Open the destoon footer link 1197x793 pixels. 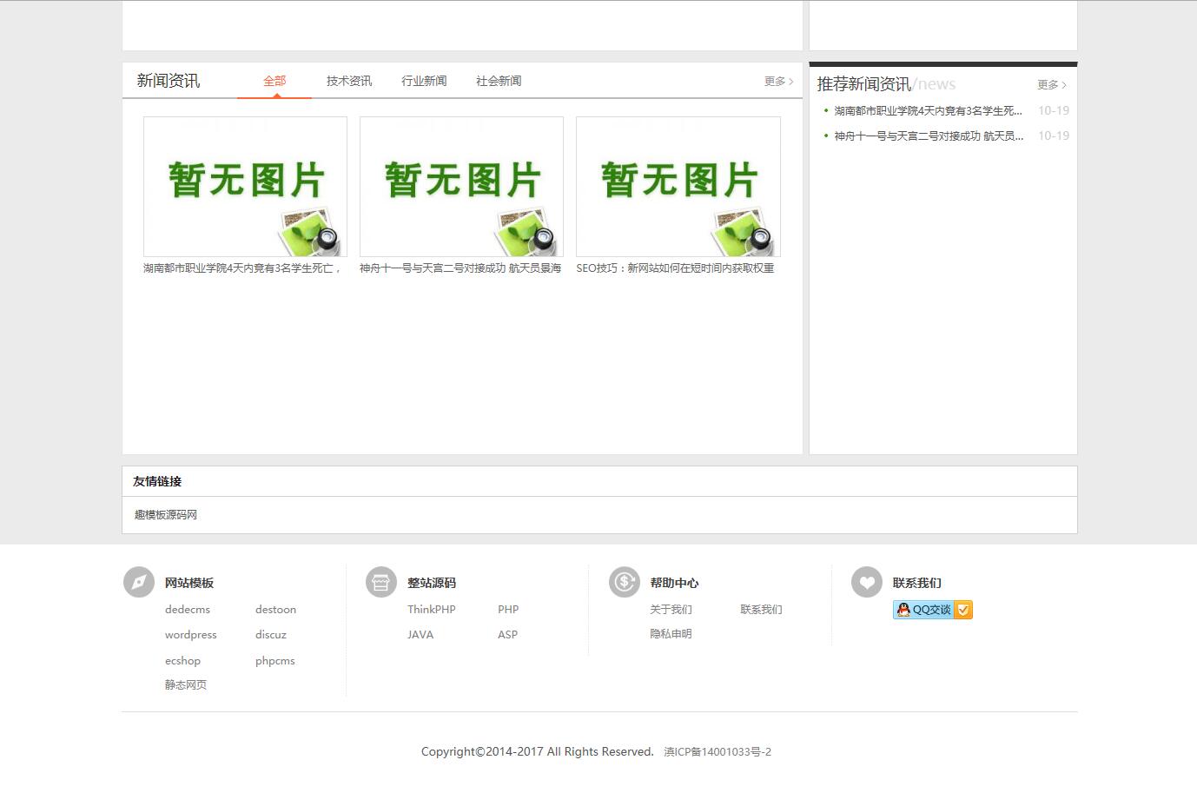click(275, 610)
